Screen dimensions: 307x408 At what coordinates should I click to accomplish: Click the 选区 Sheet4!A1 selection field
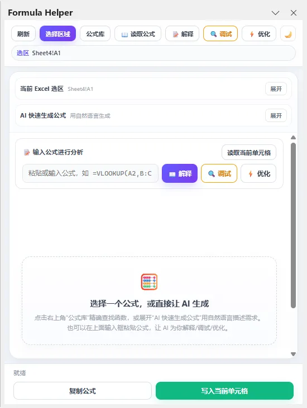click(153, 53)
